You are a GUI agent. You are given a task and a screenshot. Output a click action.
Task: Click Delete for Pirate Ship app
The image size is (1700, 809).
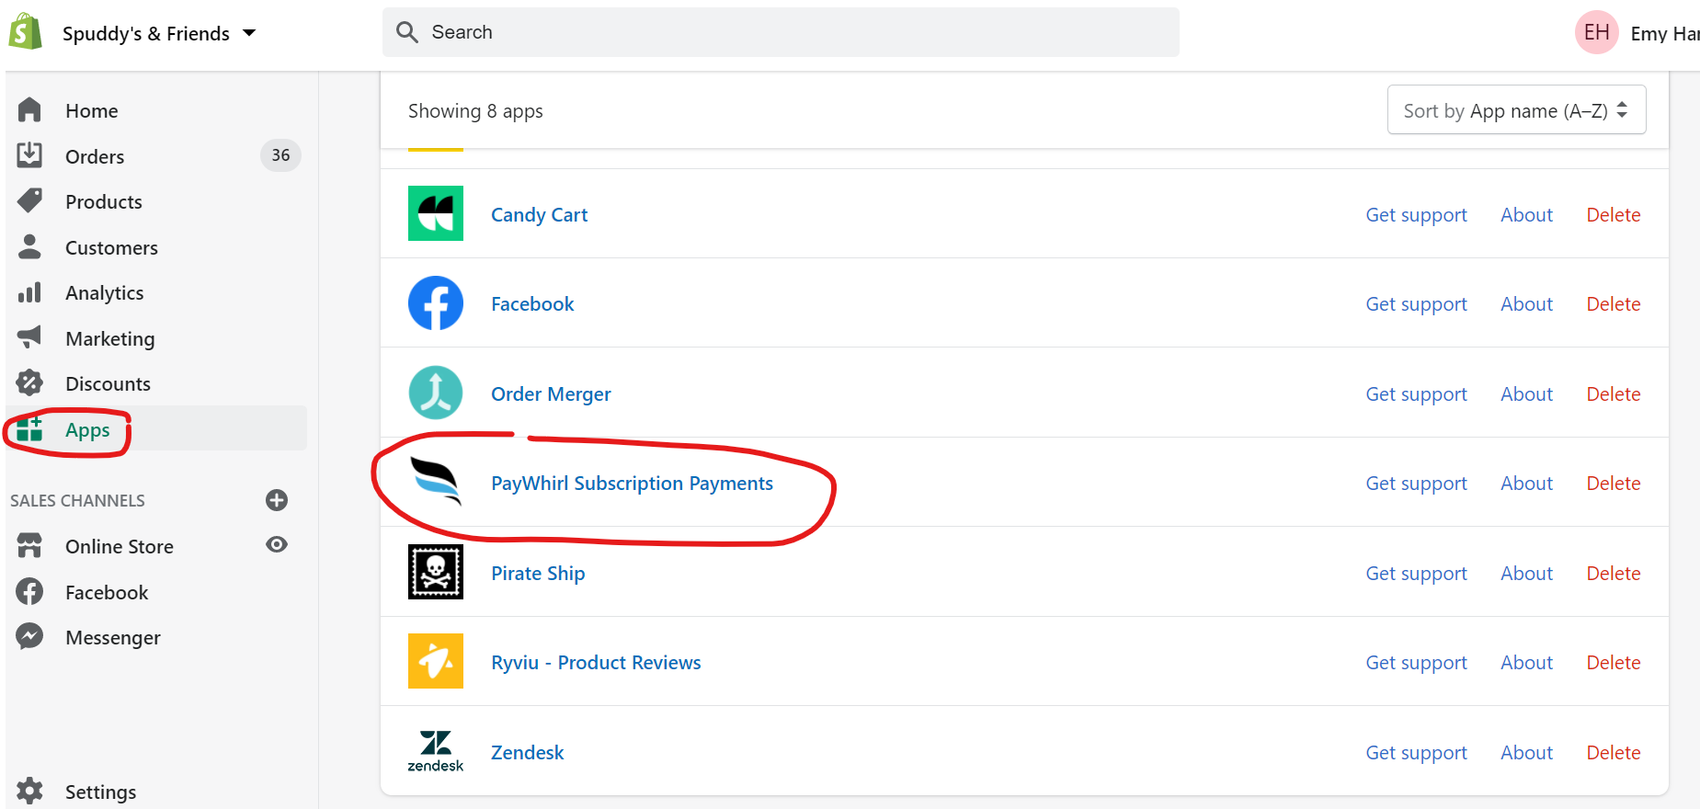[x=1613, y=574]
